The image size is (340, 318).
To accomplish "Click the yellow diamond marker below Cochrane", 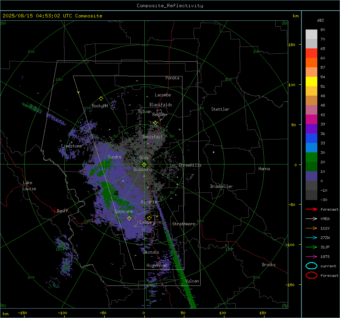I will 129,218.
